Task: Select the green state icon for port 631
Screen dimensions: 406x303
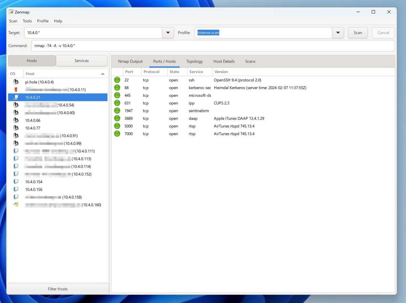Action: click(x=117, y=103)
